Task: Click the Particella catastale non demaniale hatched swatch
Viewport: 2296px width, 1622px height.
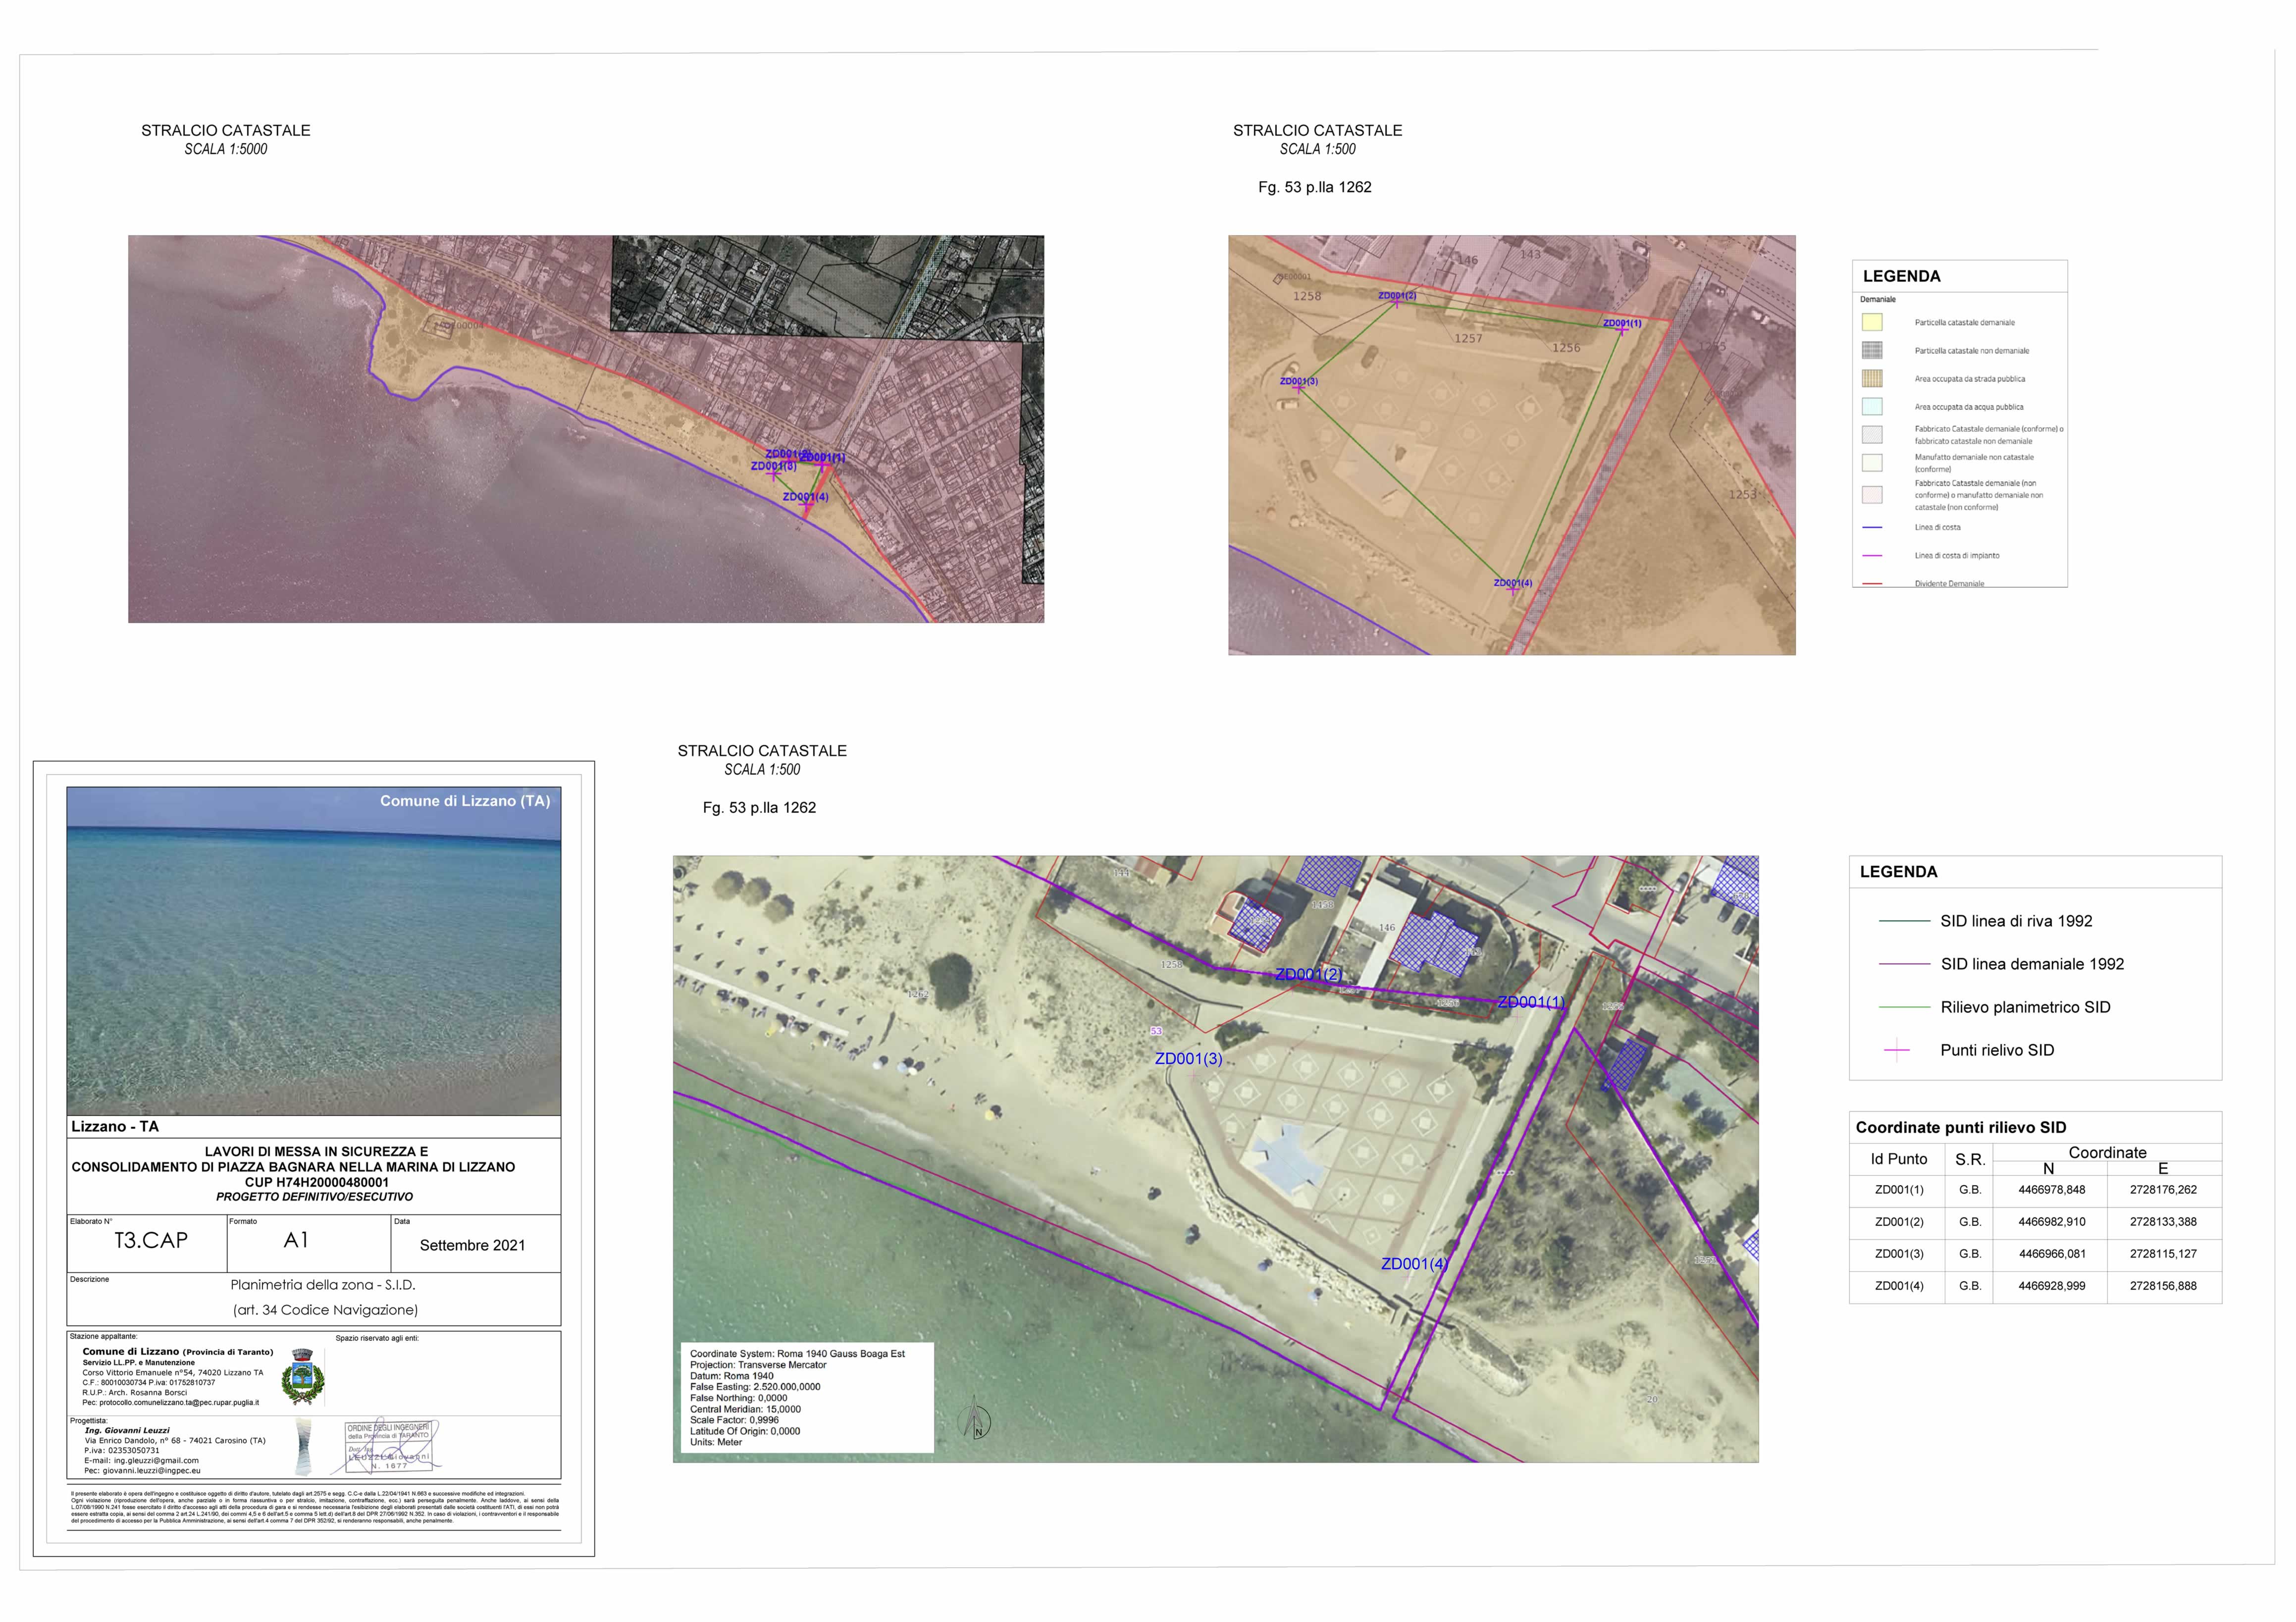Action: (x=1873, y=351)
